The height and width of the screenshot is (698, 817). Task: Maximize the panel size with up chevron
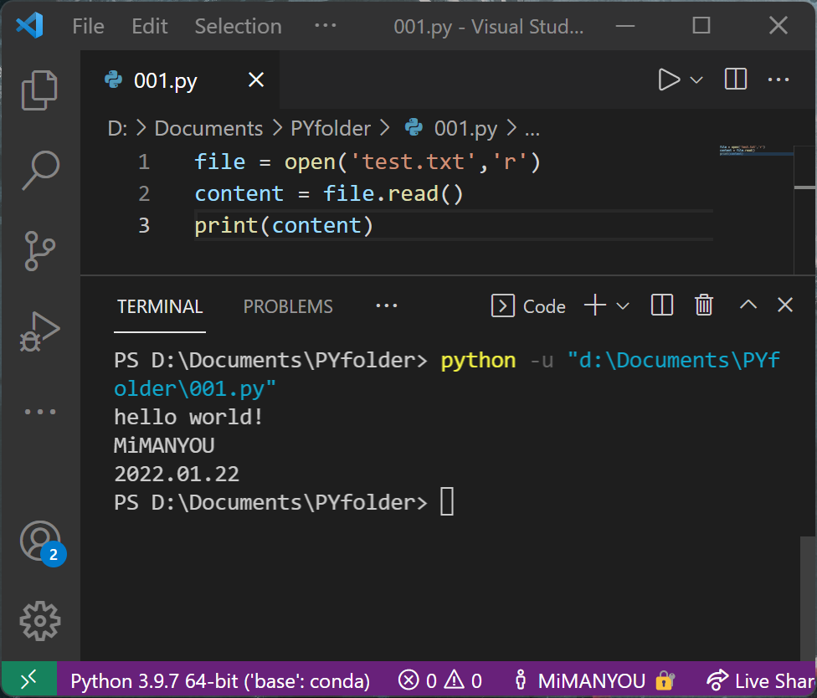pyautogui.click(x=748, y=305)
